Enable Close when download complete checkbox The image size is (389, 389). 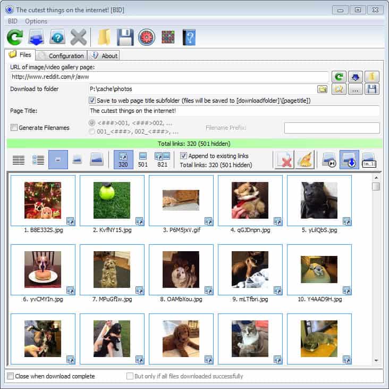coord(10,376)
